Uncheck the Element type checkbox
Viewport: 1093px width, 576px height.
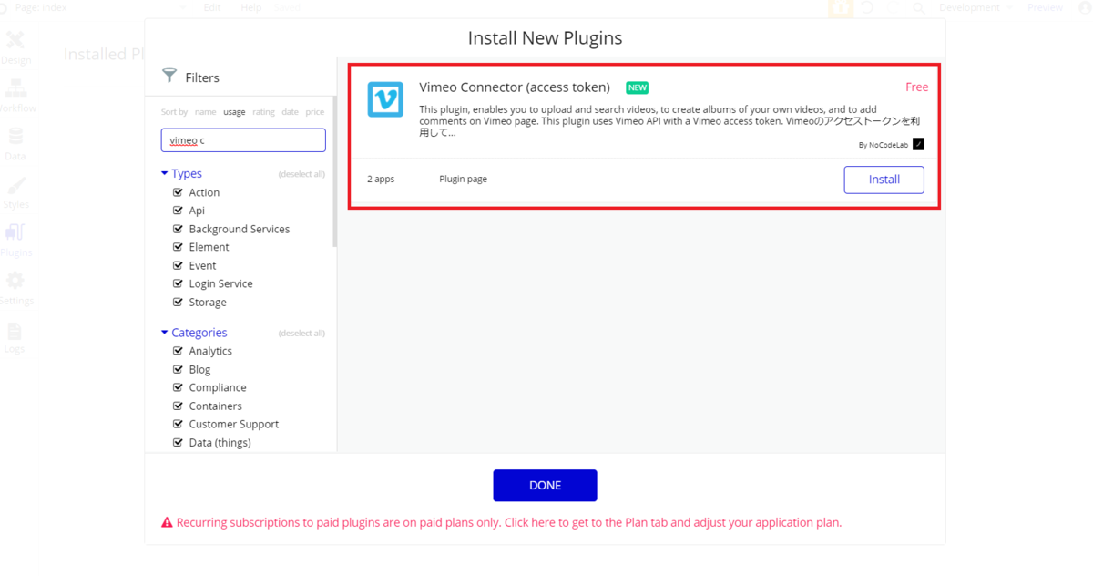click(x=179, y=247)
